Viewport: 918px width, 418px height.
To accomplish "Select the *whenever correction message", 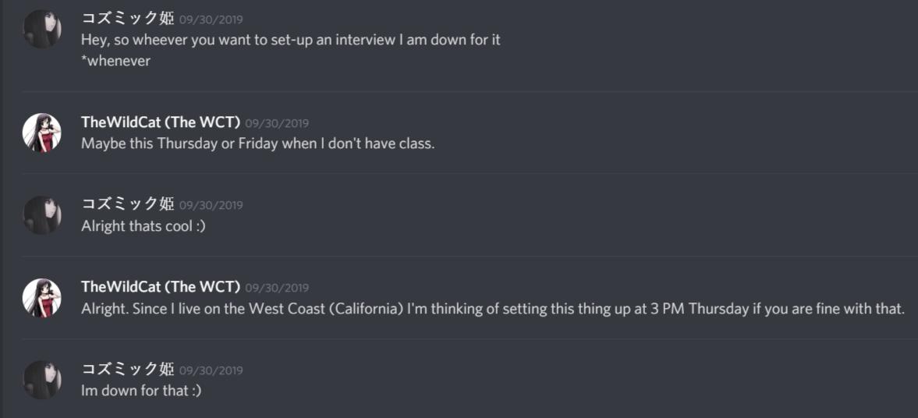I will [116, 61].
